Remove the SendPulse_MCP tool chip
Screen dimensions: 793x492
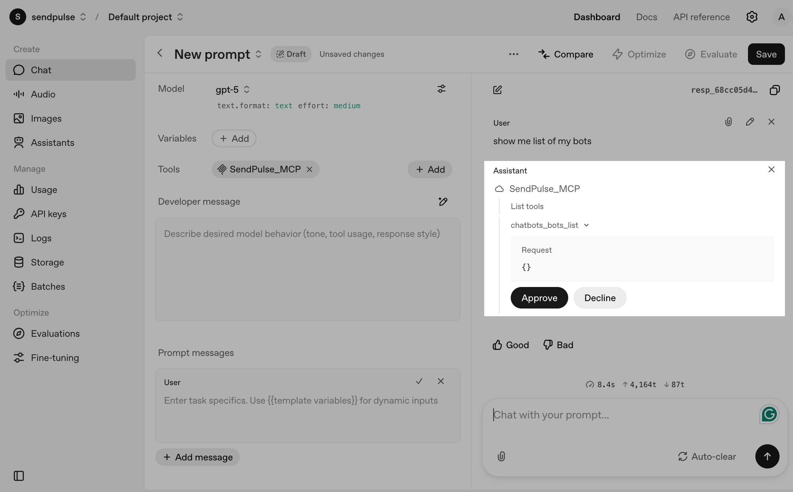coord(309,170)
